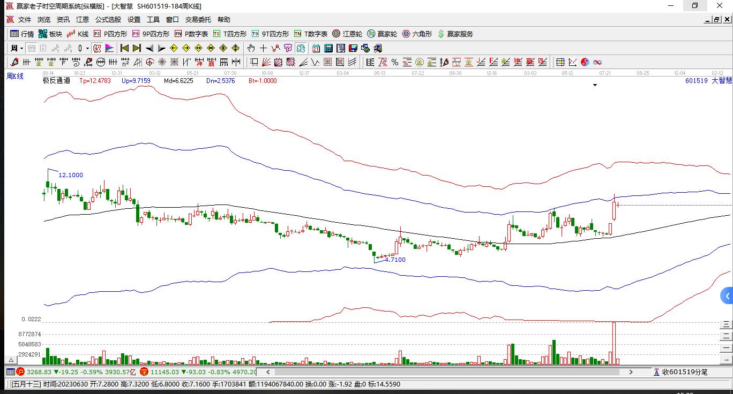Click the third volume-pane layout button

726,347
